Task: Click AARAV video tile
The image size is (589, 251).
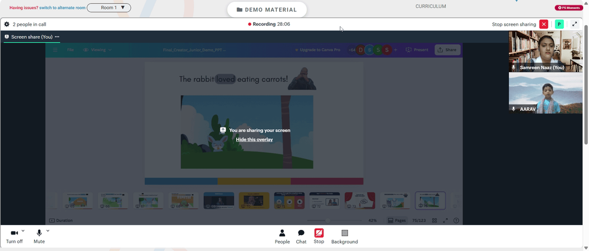Action: point(545,93)
